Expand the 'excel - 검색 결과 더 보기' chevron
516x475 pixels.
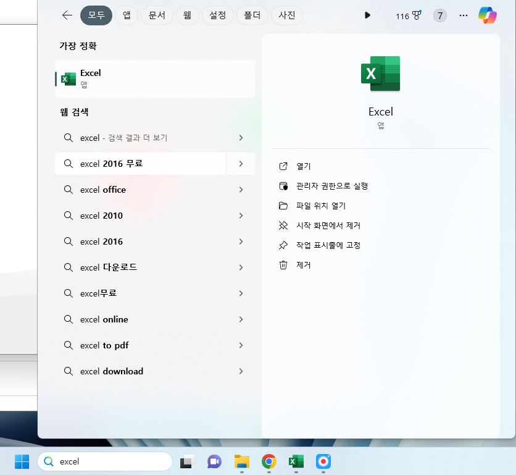point(241,138)
